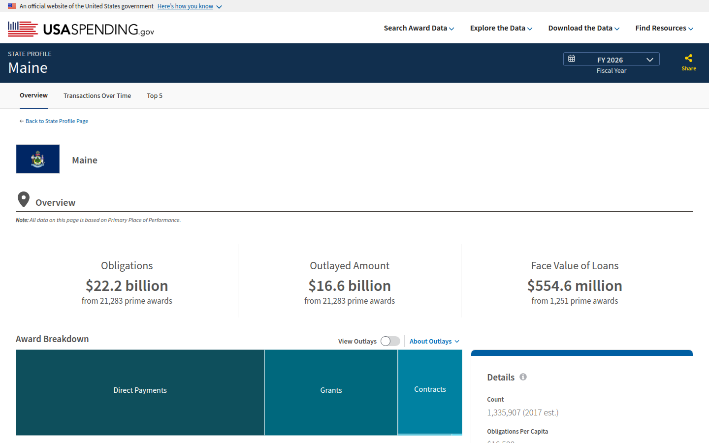Click the $16.6 billion outlayed amount
Viewport: 709px width, 443px height.
[350, 285]
